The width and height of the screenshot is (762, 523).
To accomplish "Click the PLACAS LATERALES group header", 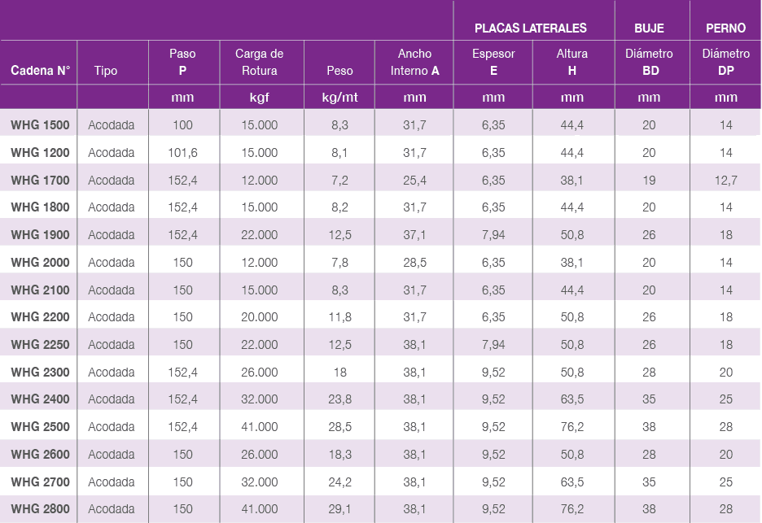I will coord(531,28).
